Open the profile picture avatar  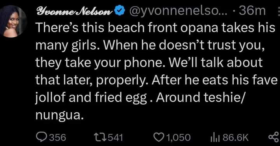tap(13, 21)
